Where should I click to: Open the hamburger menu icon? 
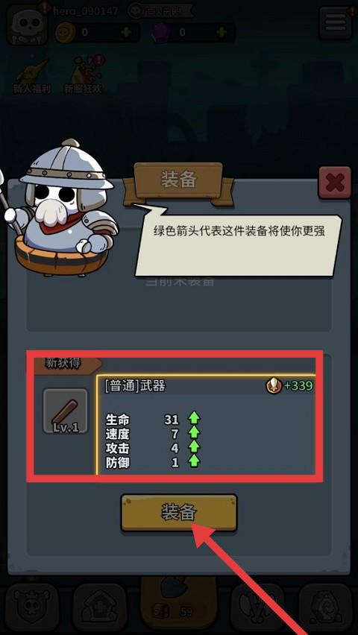tap(335, 24)
